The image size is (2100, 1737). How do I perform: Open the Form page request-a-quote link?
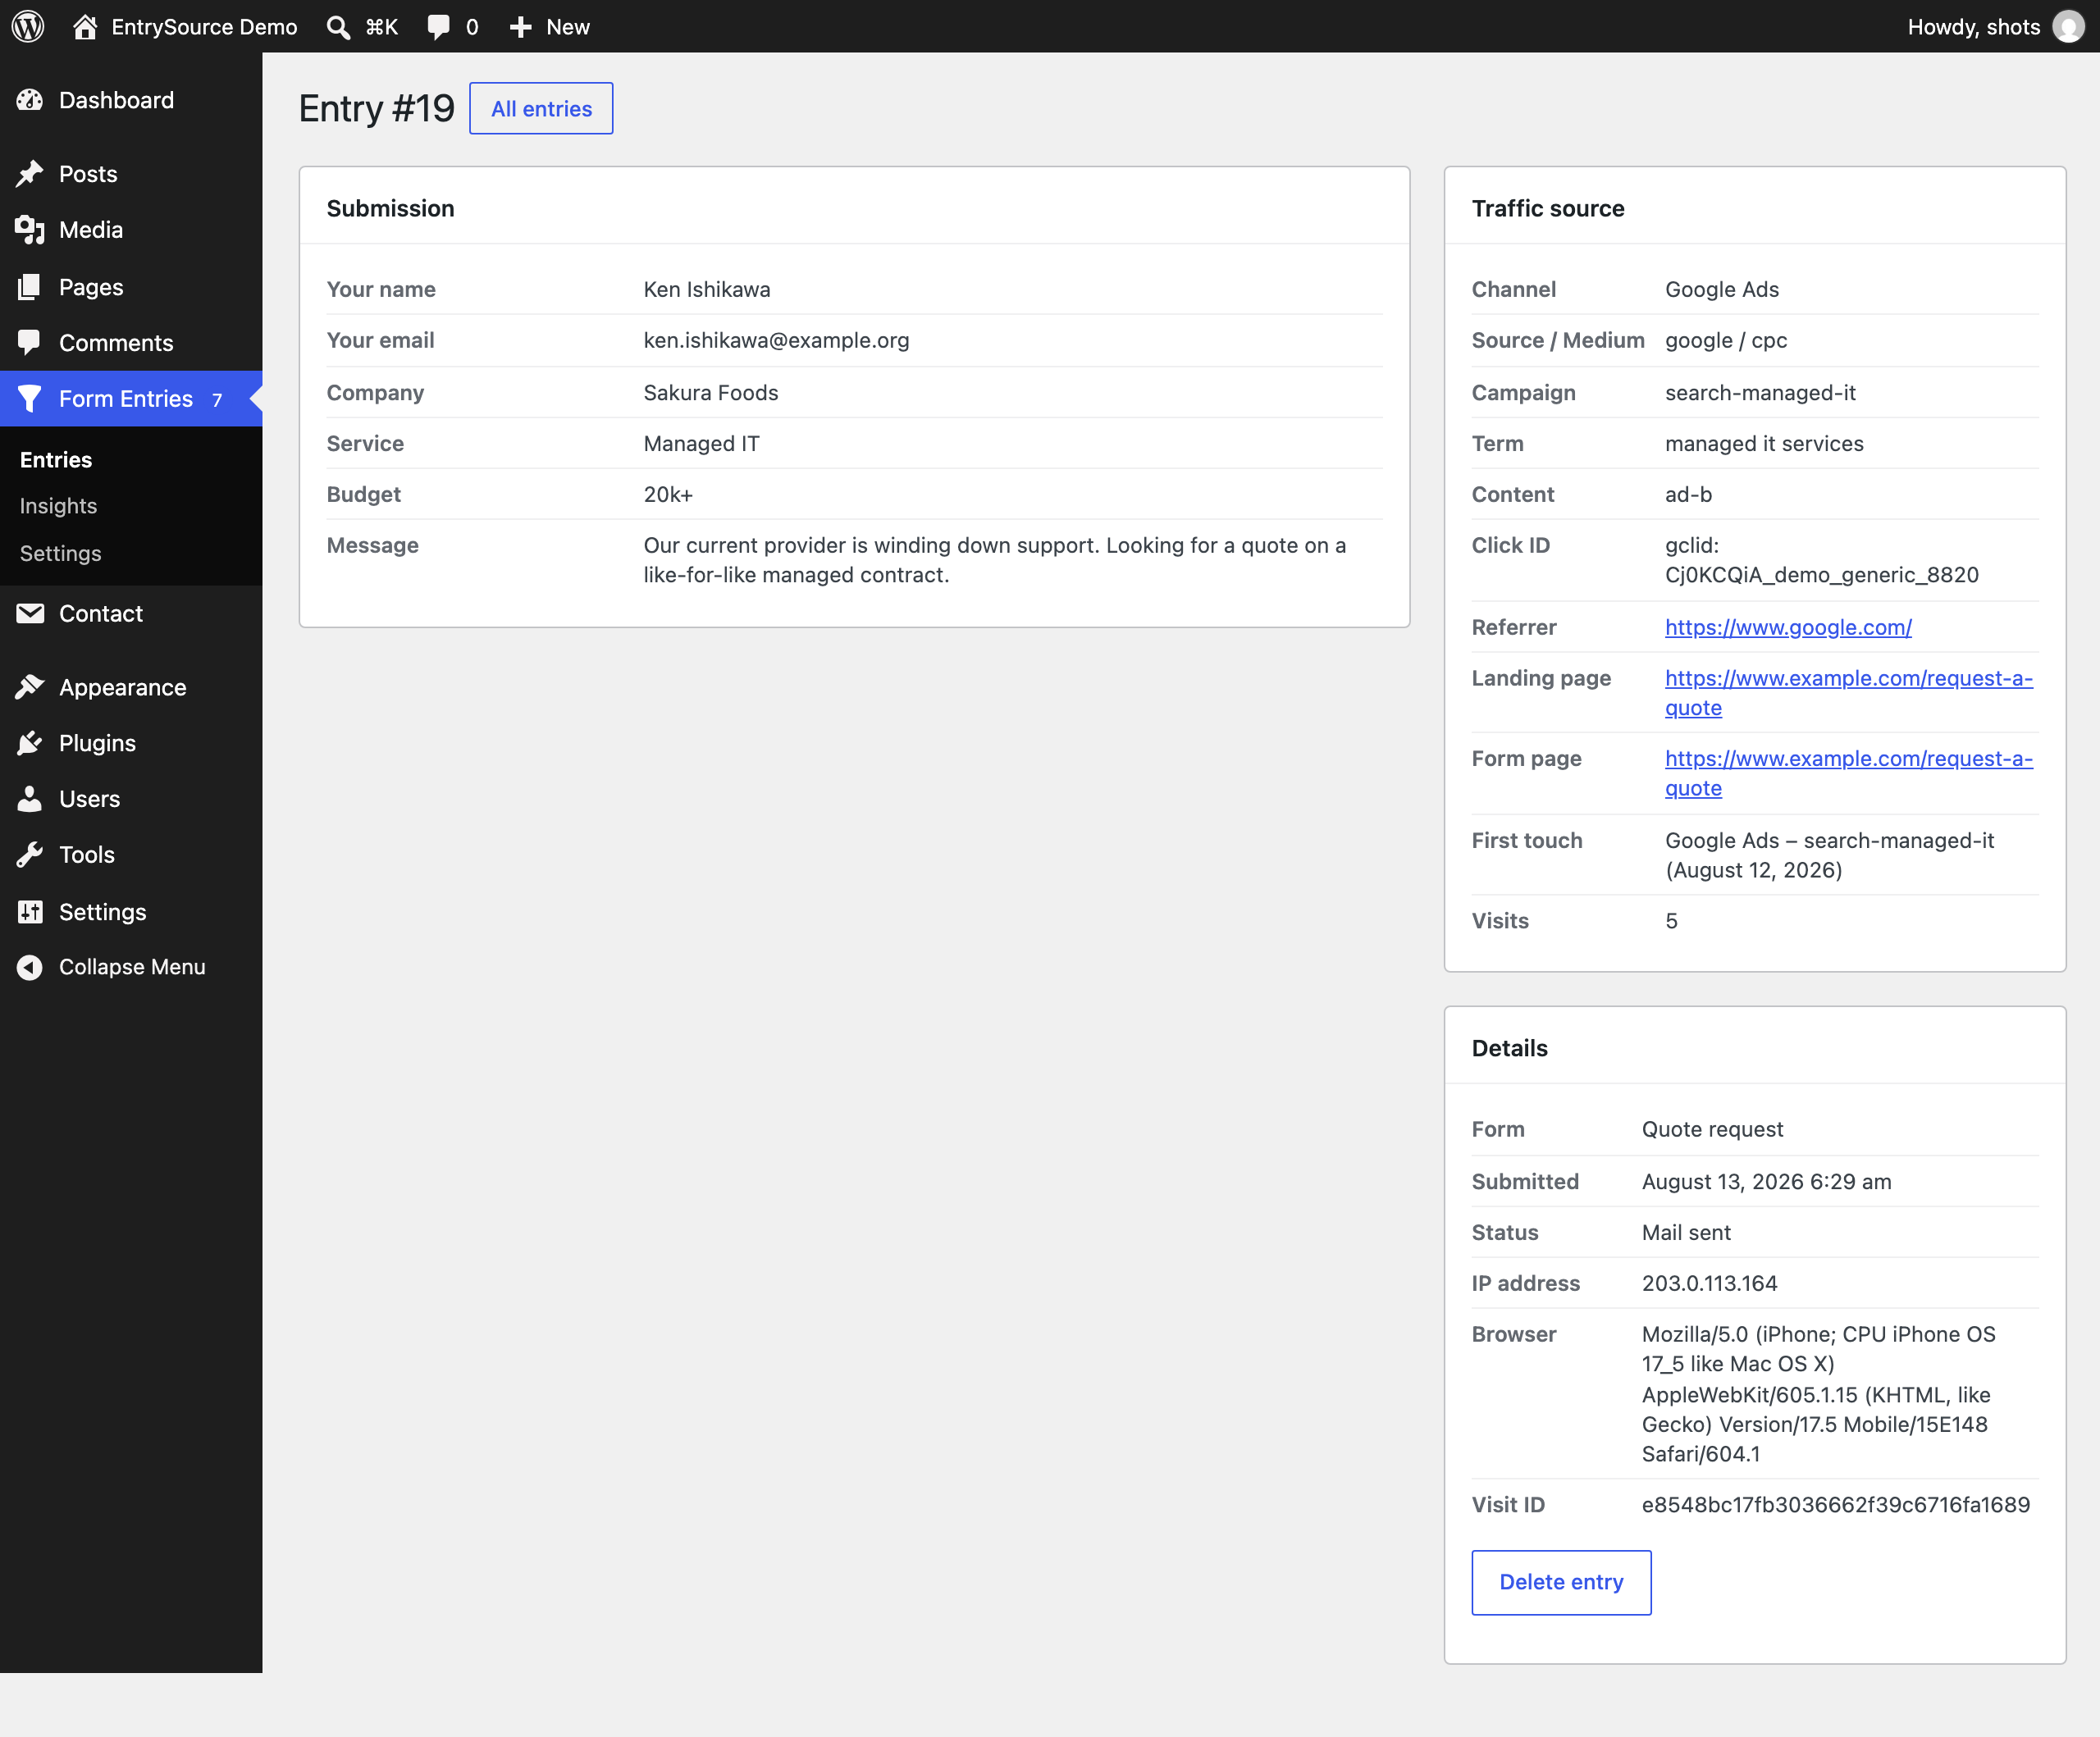[1848, 773]
